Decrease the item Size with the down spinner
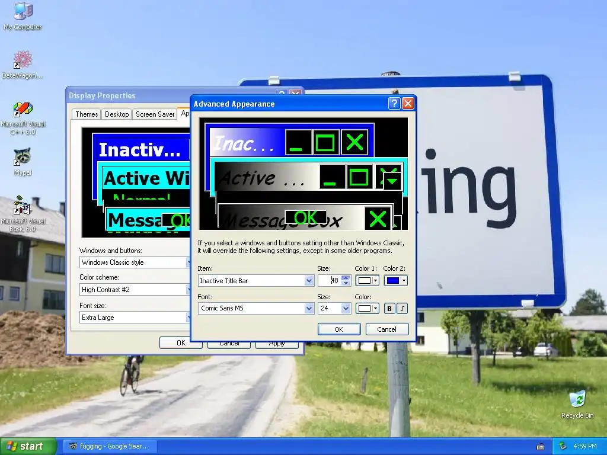This screenshot has width=607, height=455. [x=346, y=283]
